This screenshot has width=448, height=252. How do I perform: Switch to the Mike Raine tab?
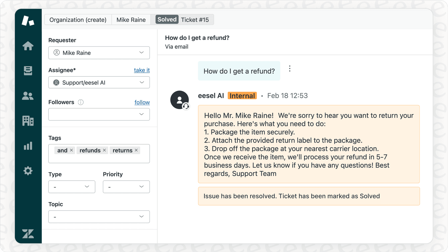[x=131, y=19]
